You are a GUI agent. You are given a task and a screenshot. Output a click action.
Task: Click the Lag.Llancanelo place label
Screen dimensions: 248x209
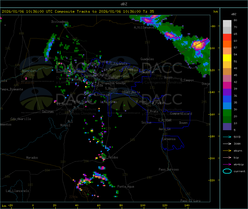tap(17, 191)
